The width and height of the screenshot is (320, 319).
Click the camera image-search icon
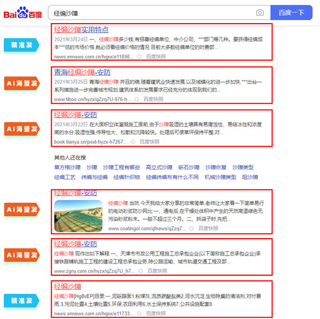coord(259,13)
